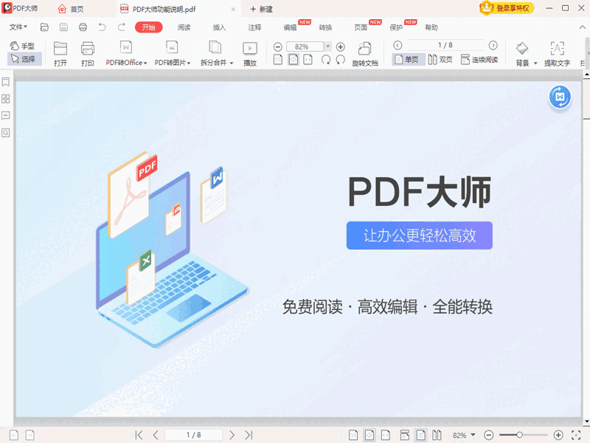Click status bar zoom in plus
This screenshot has height=443, width=590.
(x=558, y=435)
